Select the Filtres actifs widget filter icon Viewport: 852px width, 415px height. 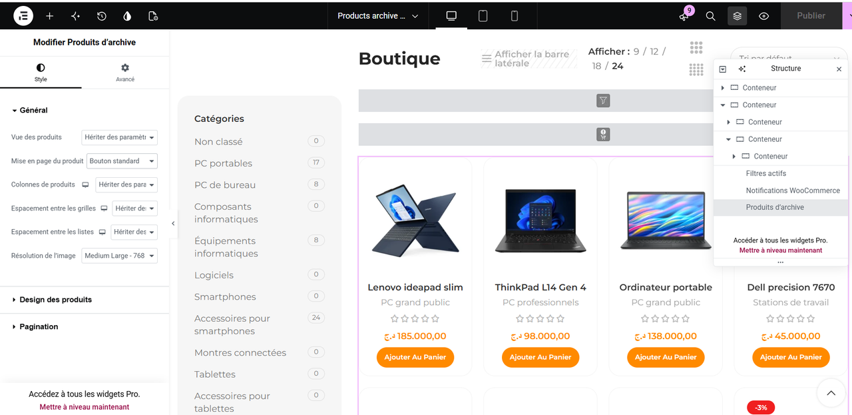pos(603,101)
